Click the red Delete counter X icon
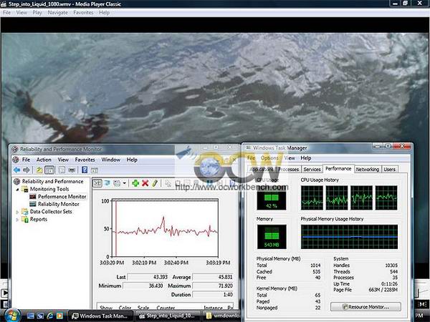This screenshot has height=322, width=430. (145, 183)
